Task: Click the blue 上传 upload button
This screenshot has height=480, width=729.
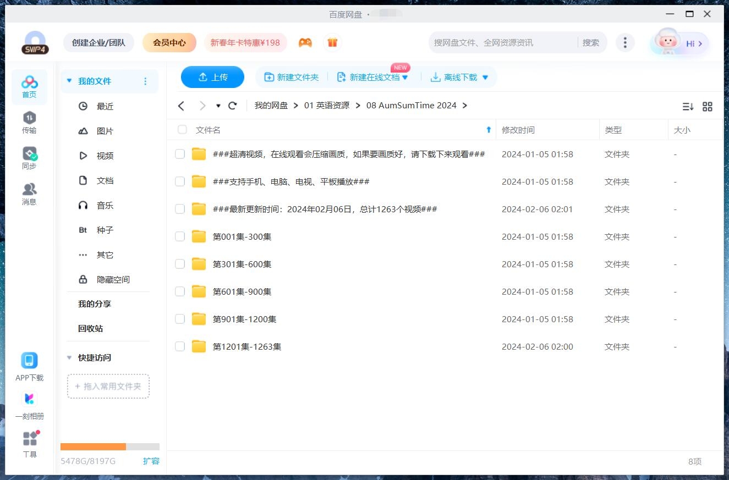Action: pos(212,77)
